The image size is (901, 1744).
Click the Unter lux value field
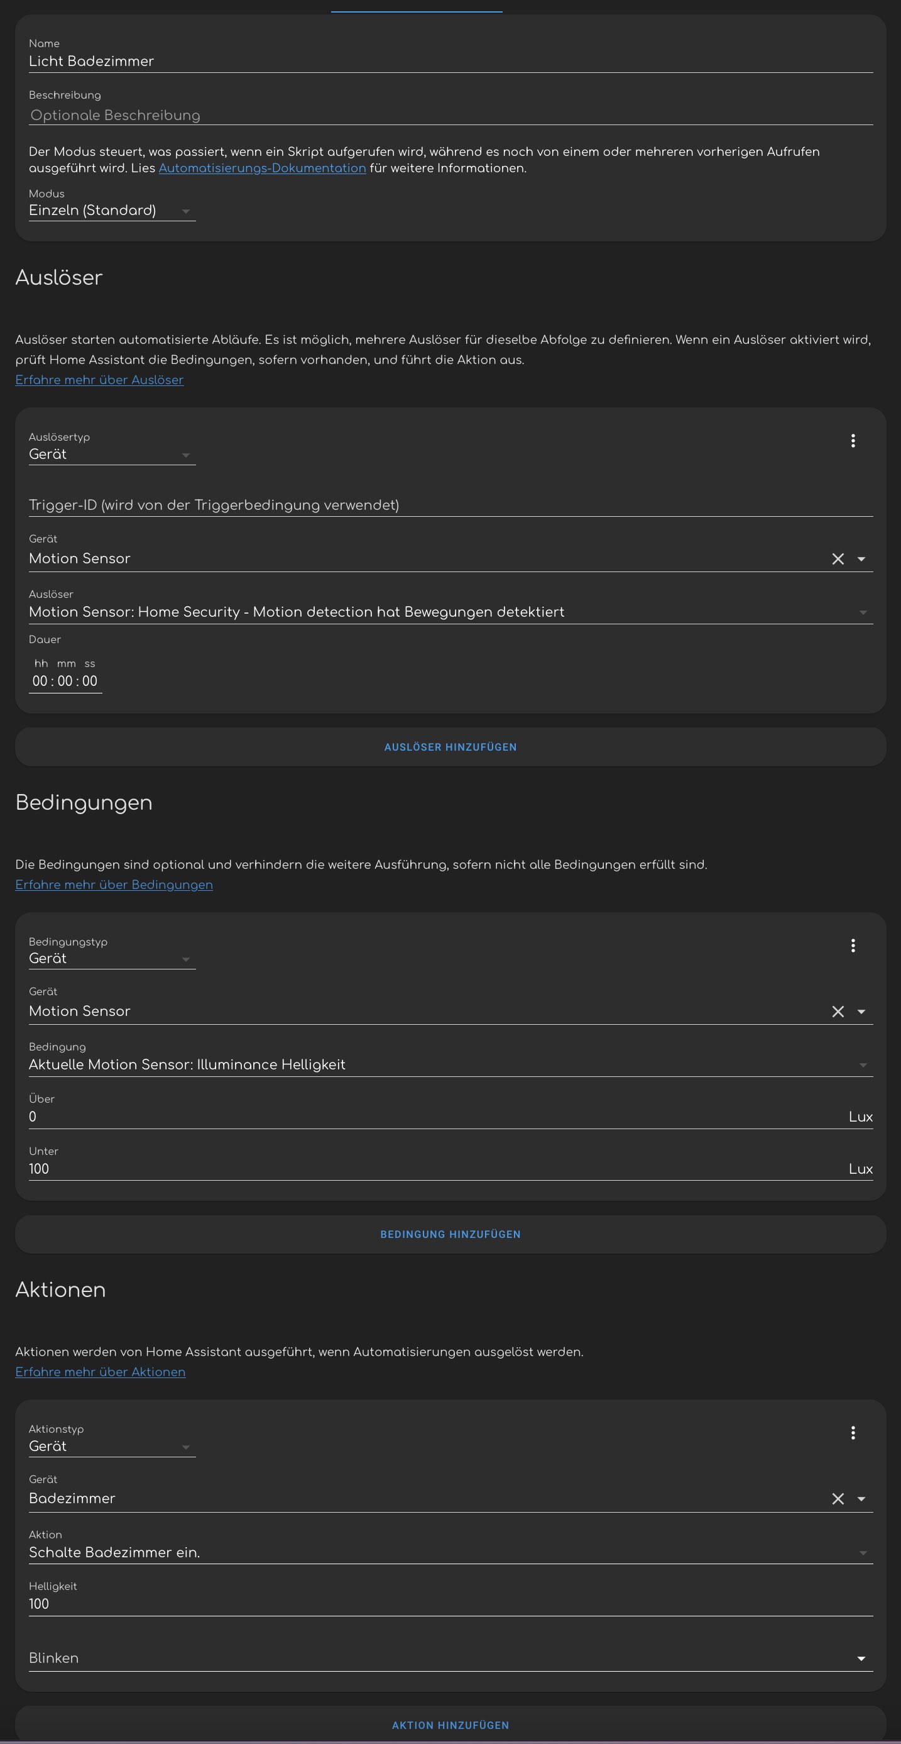[433, 1169]
